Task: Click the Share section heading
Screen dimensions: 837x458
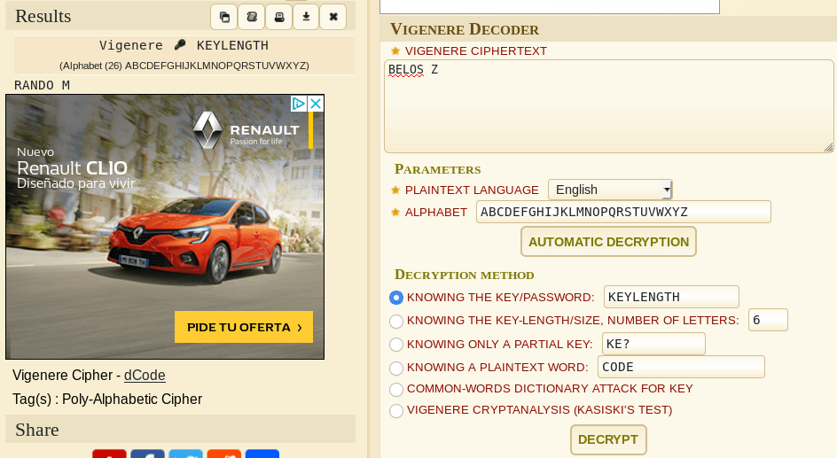Action: [x=37, y=430]
